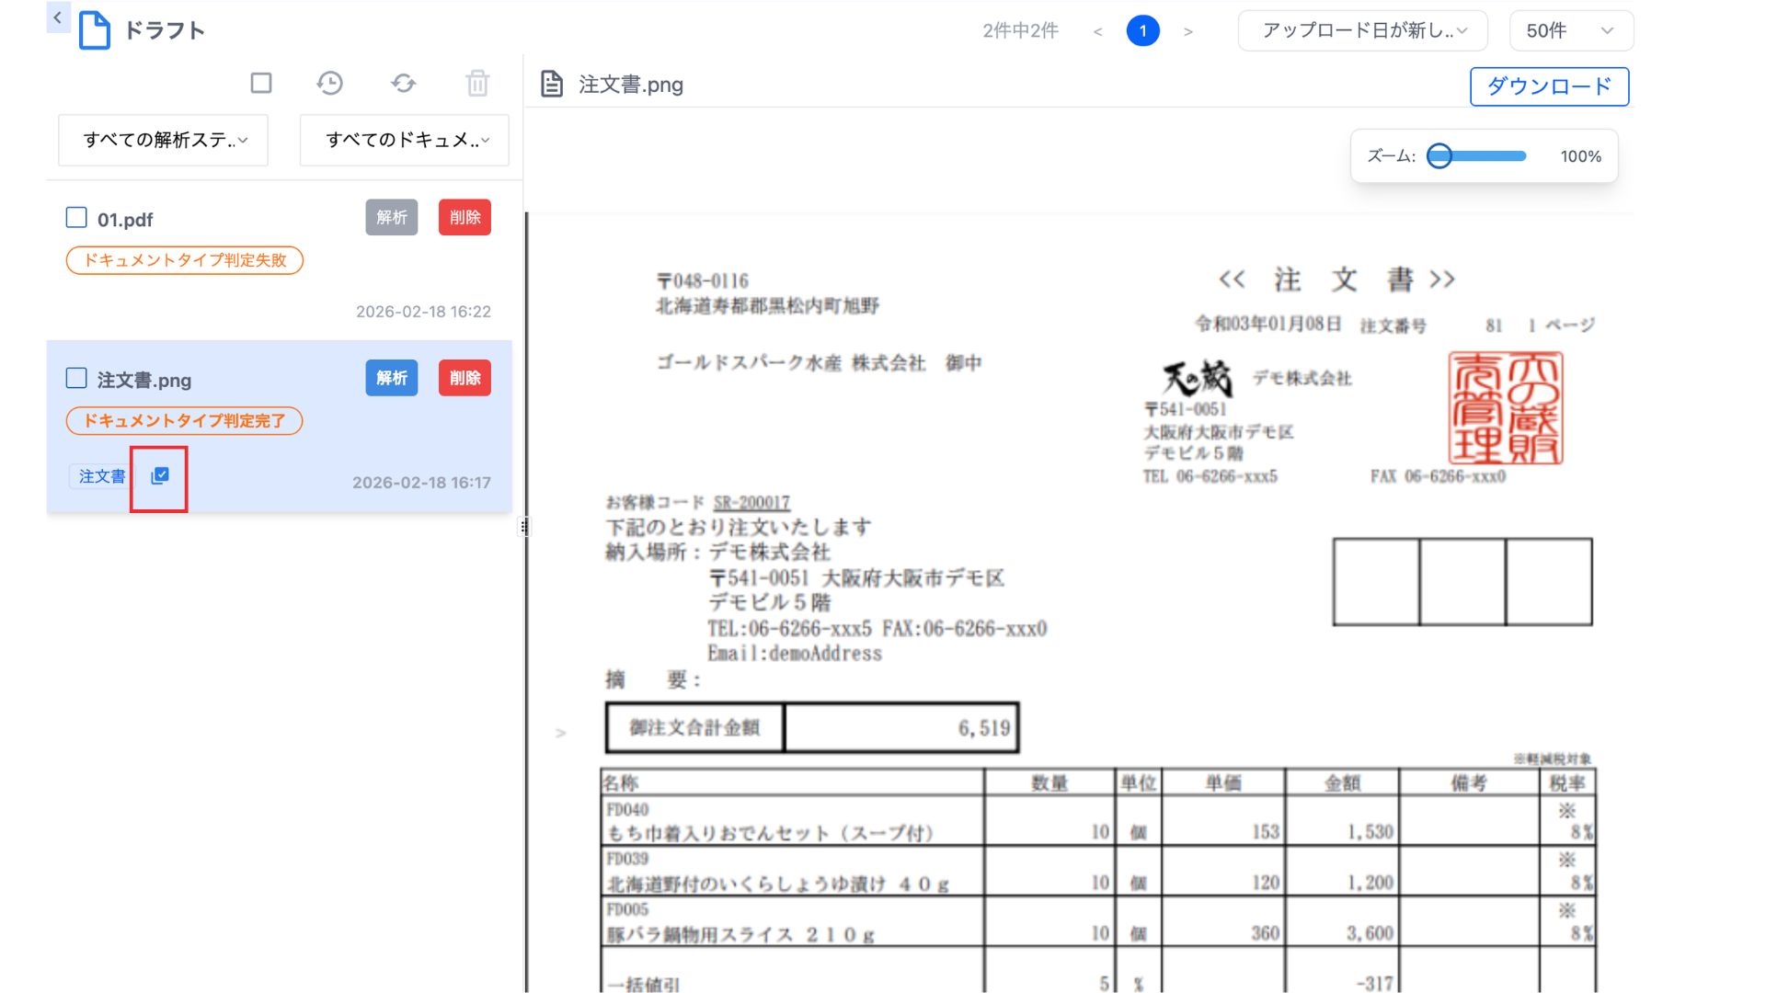Click the red 削除 button for 01.pdf
Screen dimensions: 1766x993
tap(464, 218)
